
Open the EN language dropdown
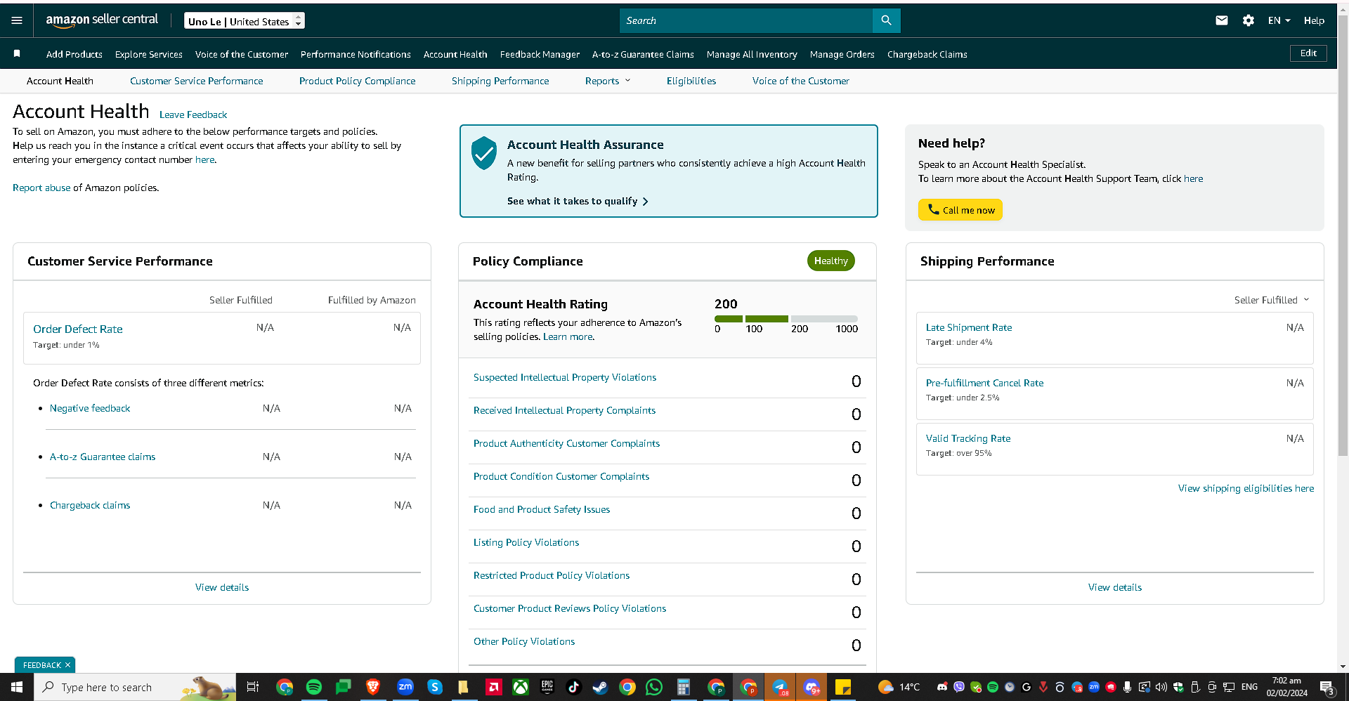coord(1279,20)
